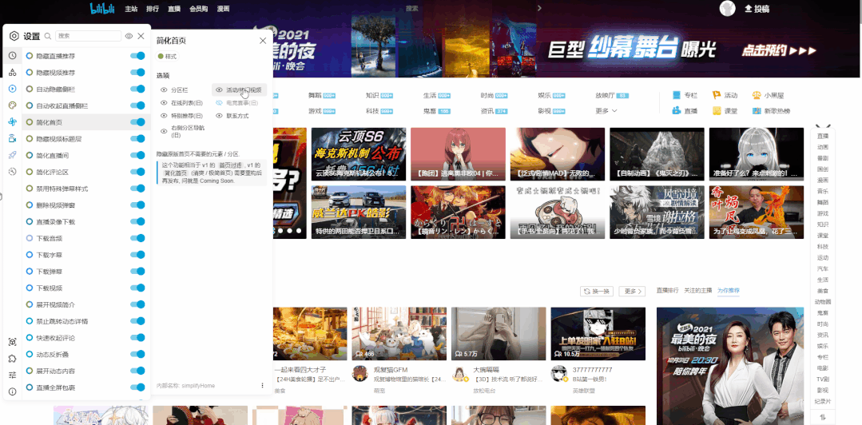Screen dimensions: 862x425
Task: Switch to 为你推荐 tab
Action: pyautogui.click(x=729, y=290)
